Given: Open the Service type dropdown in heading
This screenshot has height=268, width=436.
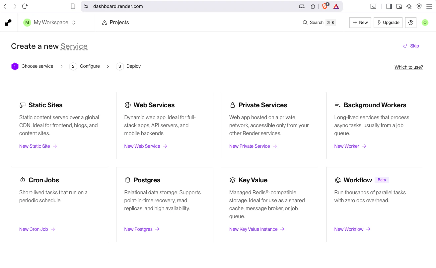Looking at the screenshot, I should point(74,46).
